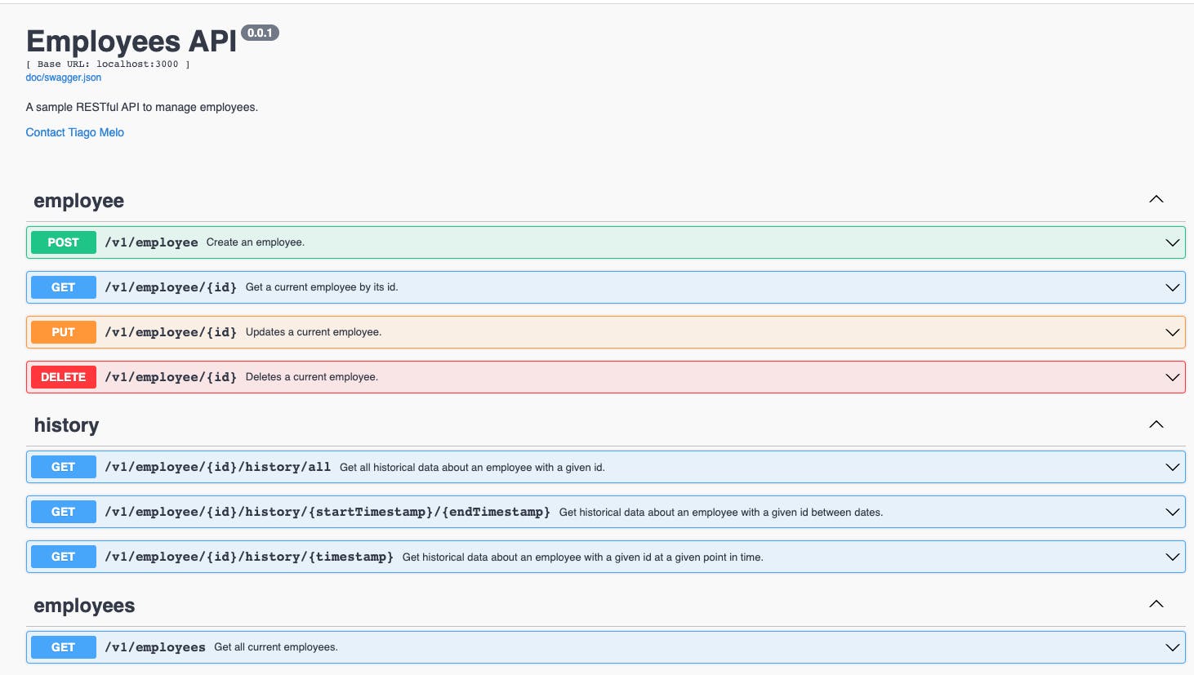Expand the GET /v1/employees arrow
This screenshot has height=675, width=1194.
pyautogui.click(x=1172, y=647)
